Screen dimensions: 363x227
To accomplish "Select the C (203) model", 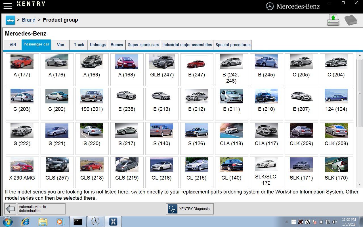I will point(22,104).
